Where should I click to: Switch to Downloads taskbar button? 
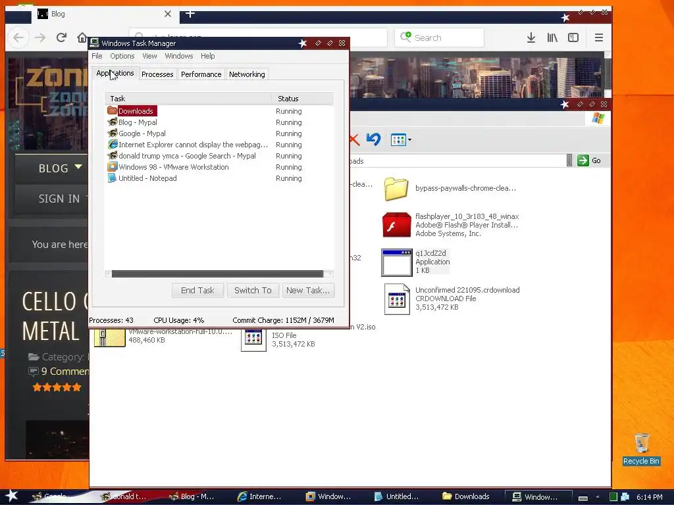click(x=466, y=496)
